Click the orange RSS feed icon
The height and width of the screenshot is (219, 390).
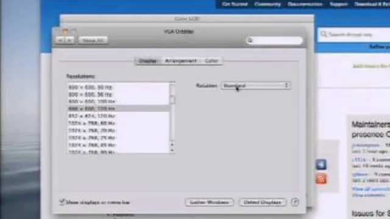pos(321,179)
